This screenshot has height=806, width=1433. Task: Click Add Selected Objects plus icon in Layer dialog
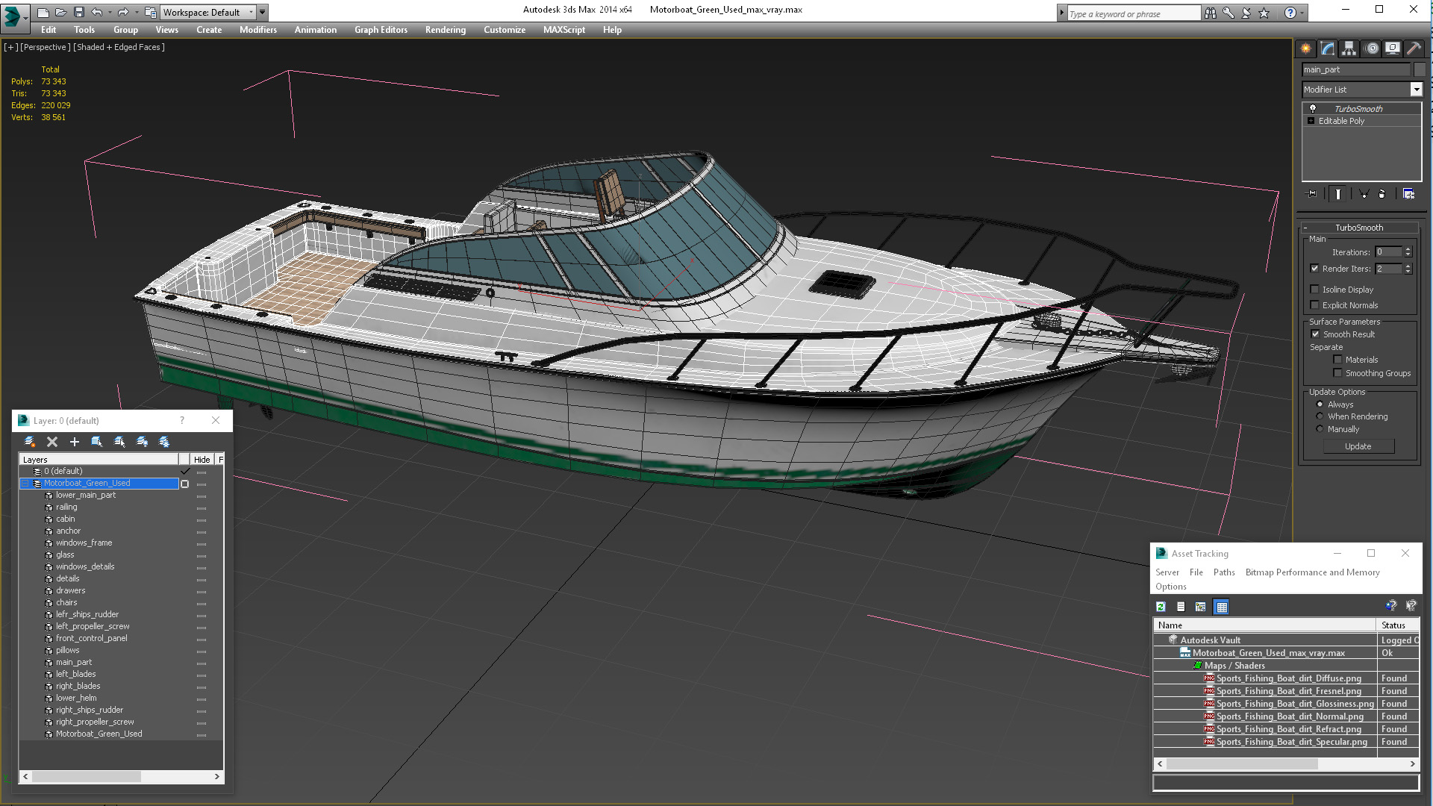click(75, 442)
